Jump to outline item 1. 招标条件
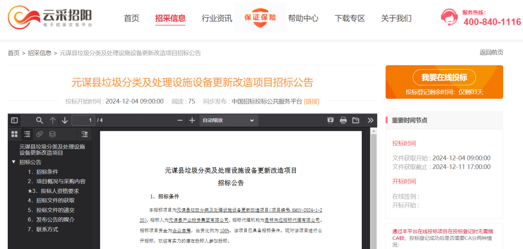Image resolution: width=523 pixels, height=249 pixels. point(43,172)
